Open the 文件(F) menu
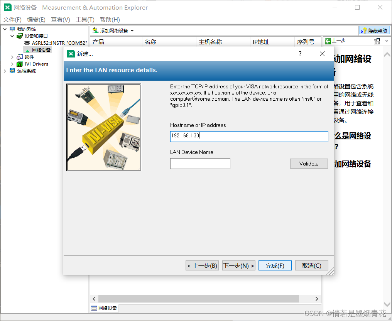 pos(12,20)
